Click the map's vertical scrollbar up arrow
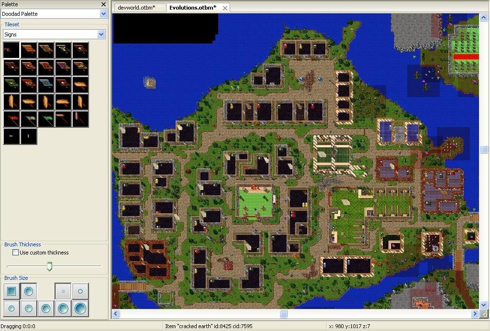Screen dimensions: 490x331 pyautogui.click(x=483, y=18)
